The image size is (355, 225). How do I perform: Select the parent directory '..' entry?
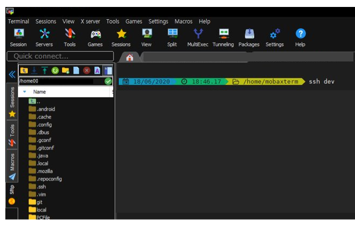pyautogui.click(x=34, y=102)
